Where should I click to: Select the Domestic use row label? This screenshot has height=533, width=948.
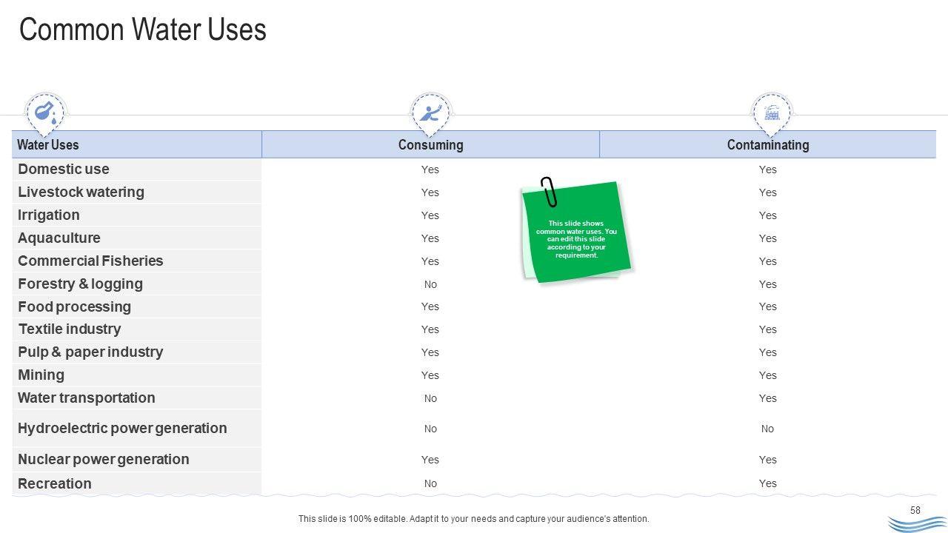(64, 170)
